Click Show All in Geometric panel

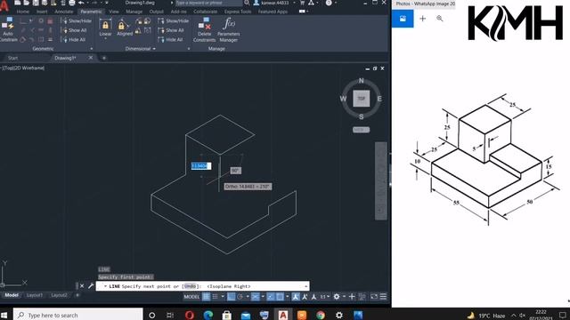click(x=75, y=30)
